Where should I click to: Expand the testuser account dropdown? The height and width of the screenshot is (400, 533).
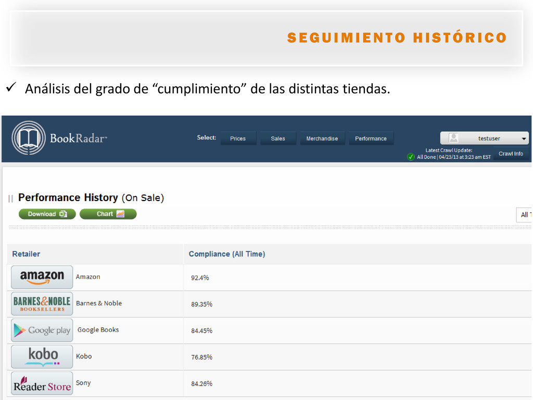(x=485, y=138)
